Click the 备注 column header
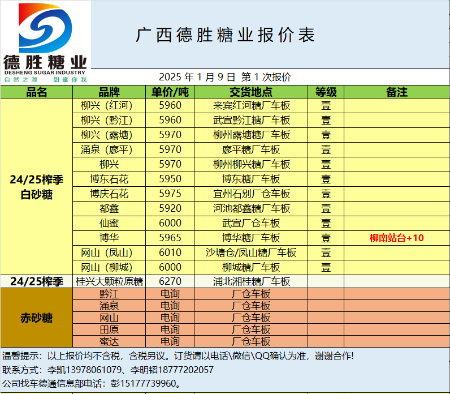Viewport: 450px width, 394px height. [x=396, y=92]
